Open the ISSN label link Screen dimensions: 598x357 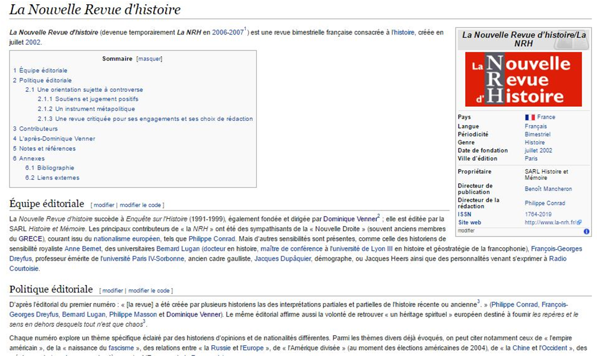[x=465, y=214]
